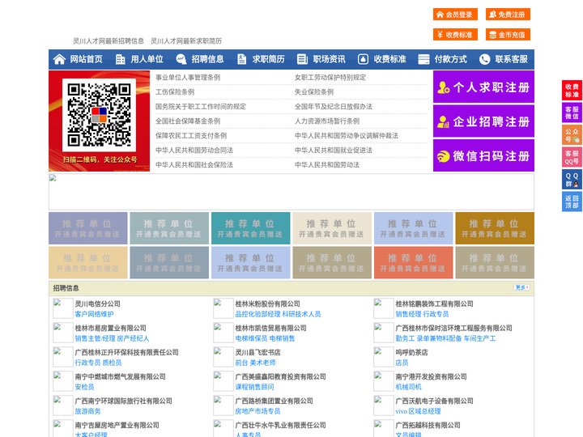Open 女职工劳动保护特别规定 link

coord(330,78)
